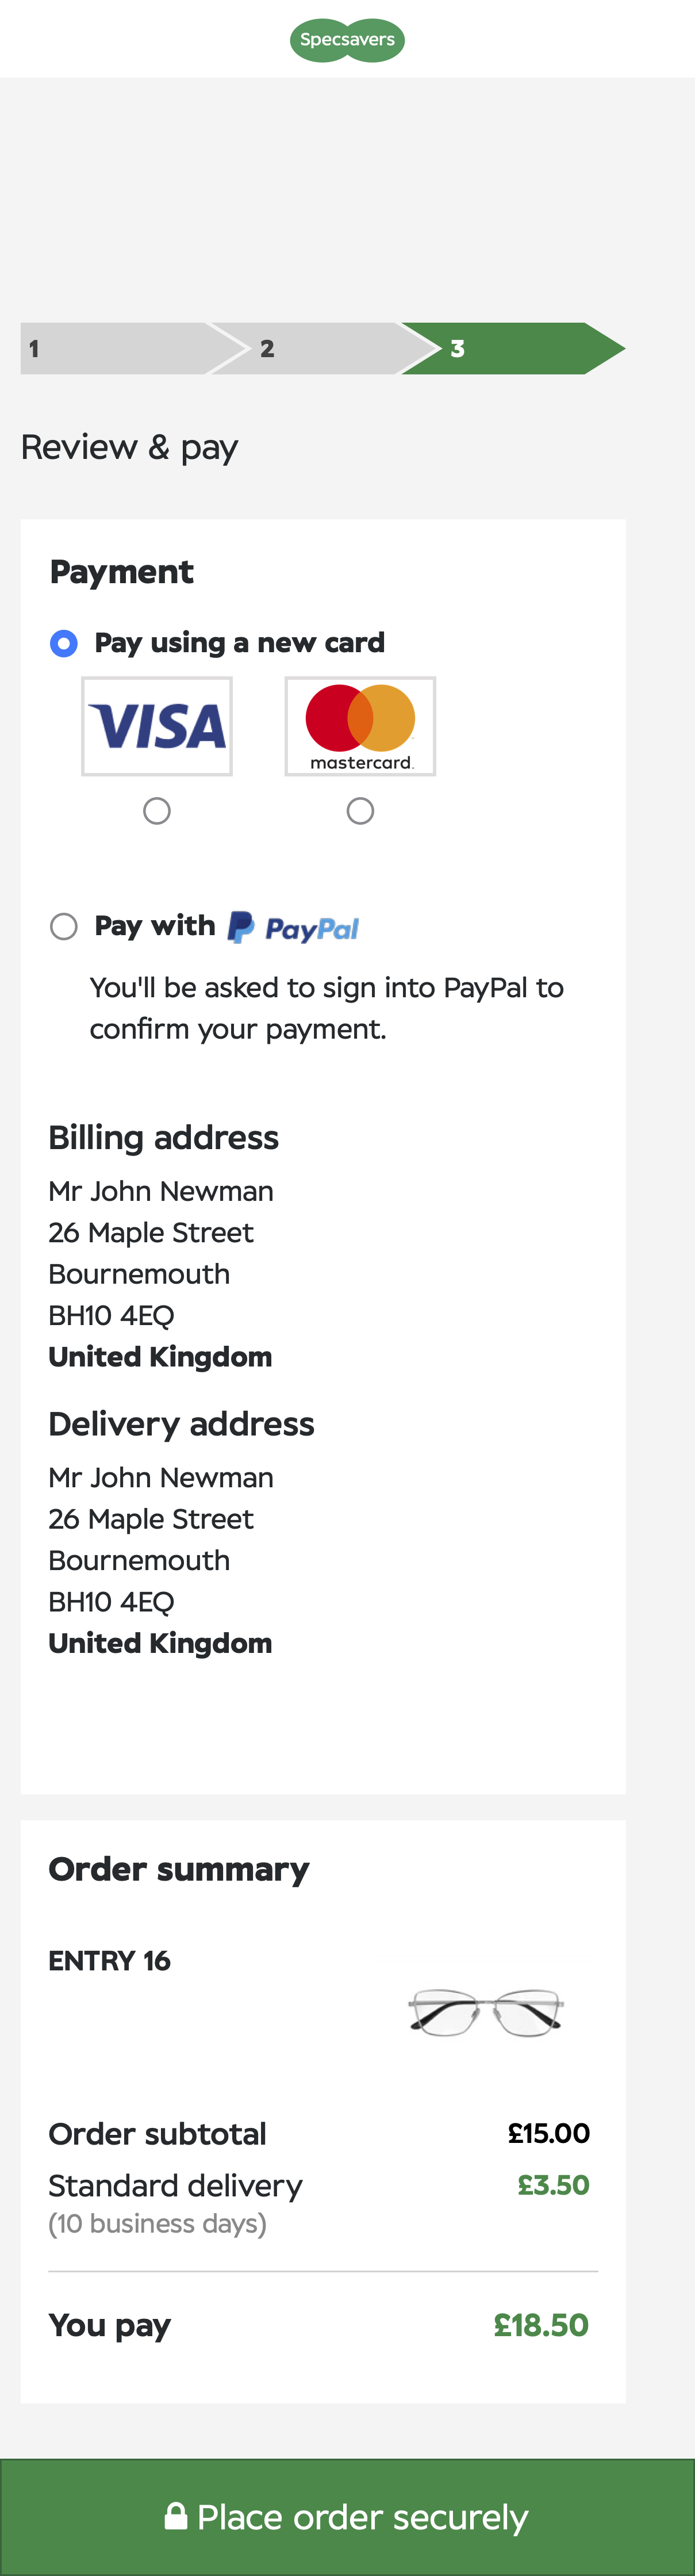Select the Pay using a new card option
The image size is (695, 2576).
tap(64, 643)
